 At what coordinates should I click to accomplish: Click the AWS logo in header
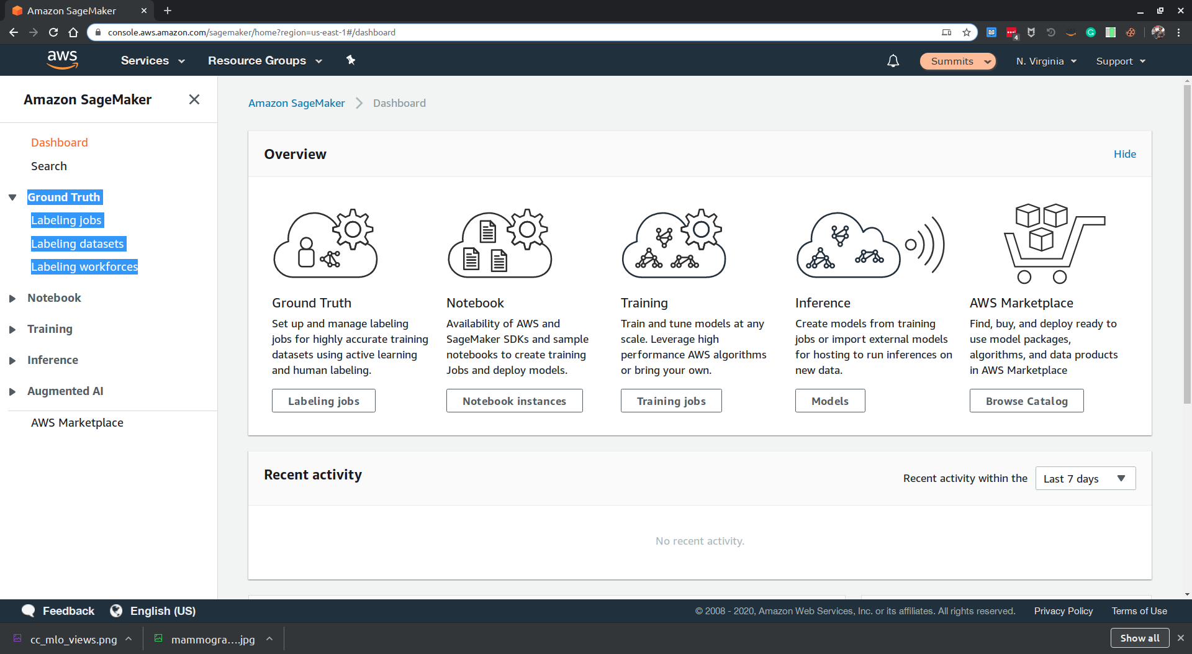click(x=62, y=60)
